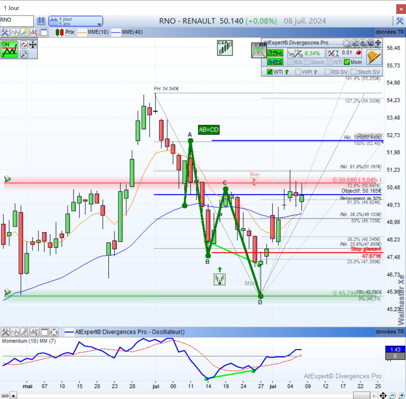This screenshot has height=399, width=406.
Task: Click the bearish divergence green icon
Action: 275,53
